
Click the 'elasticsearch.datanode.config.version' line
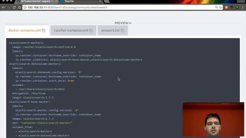[48, 72]
